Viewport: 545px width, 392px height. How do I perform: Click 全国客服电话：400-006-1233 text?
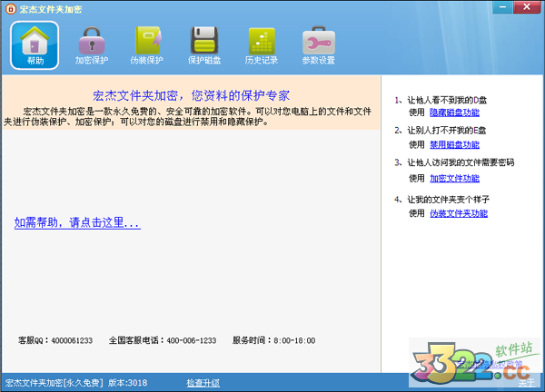163,340
